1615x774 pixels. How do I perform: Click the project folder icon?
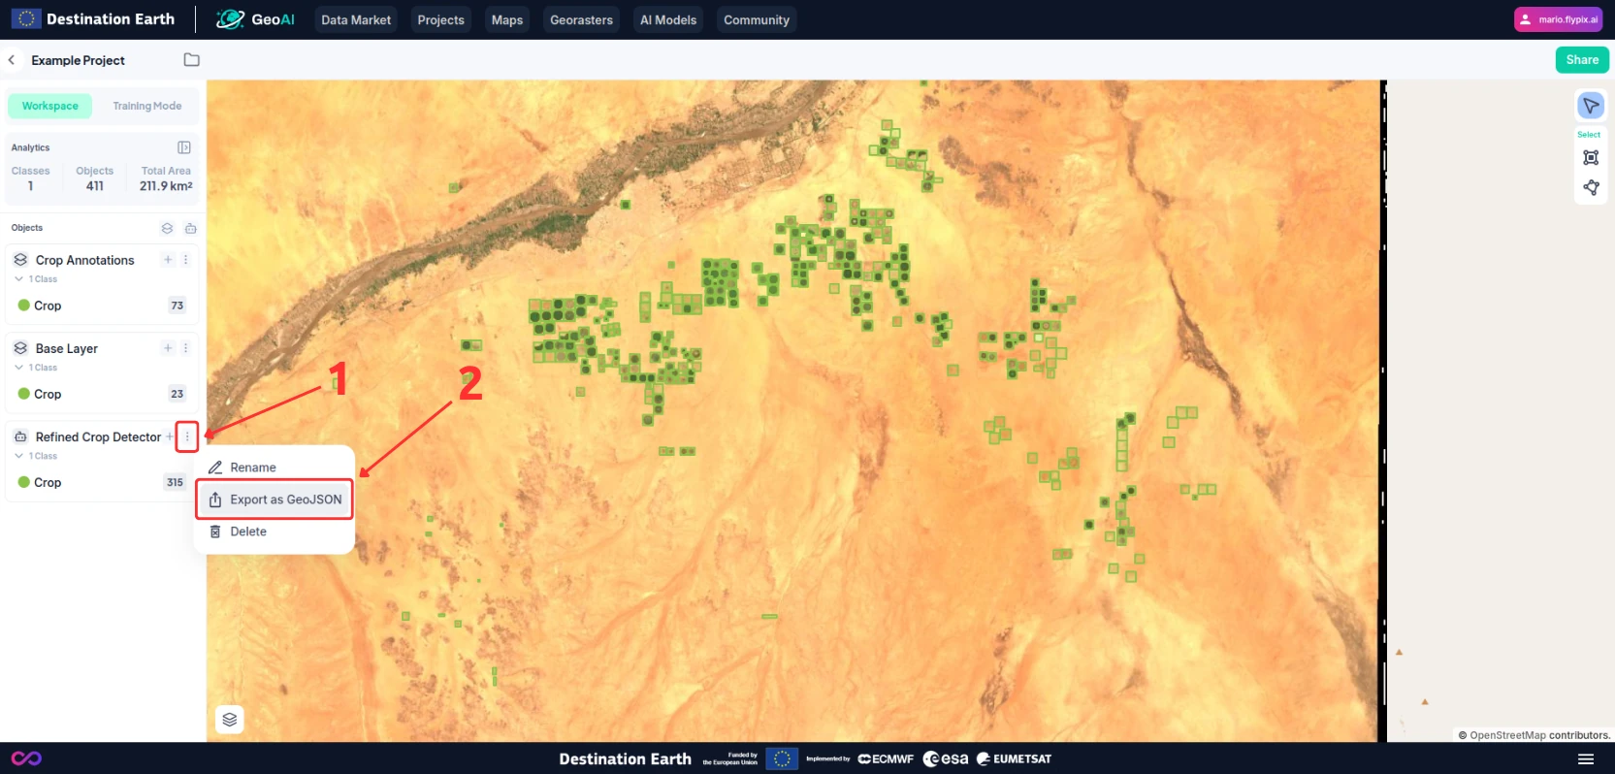(192, 60)
